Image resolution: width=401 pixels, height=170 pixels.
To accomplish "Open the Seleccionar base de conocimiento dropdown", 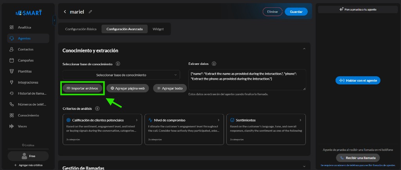I will 121,75.
